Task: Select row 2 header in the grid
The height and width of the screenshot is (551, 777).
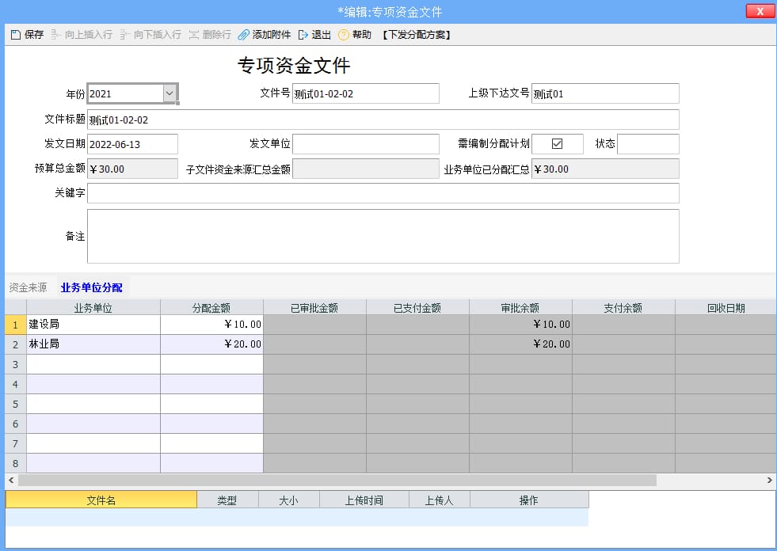Action: click(x=15, y=344)
